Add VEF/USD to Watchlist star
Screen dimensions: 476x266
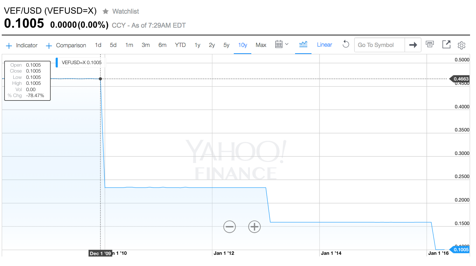(106, 12)
